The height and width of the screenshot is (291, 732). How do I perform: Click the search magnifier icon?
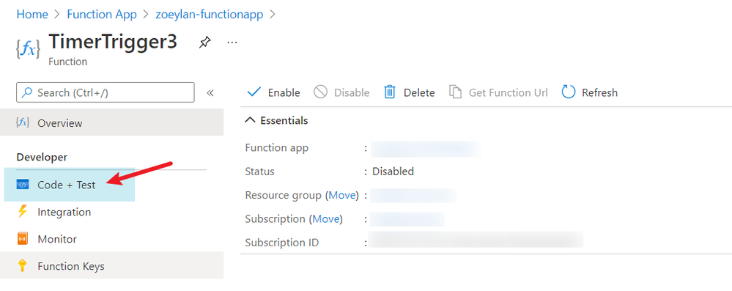pyautogui.click(x=28, y=92)
